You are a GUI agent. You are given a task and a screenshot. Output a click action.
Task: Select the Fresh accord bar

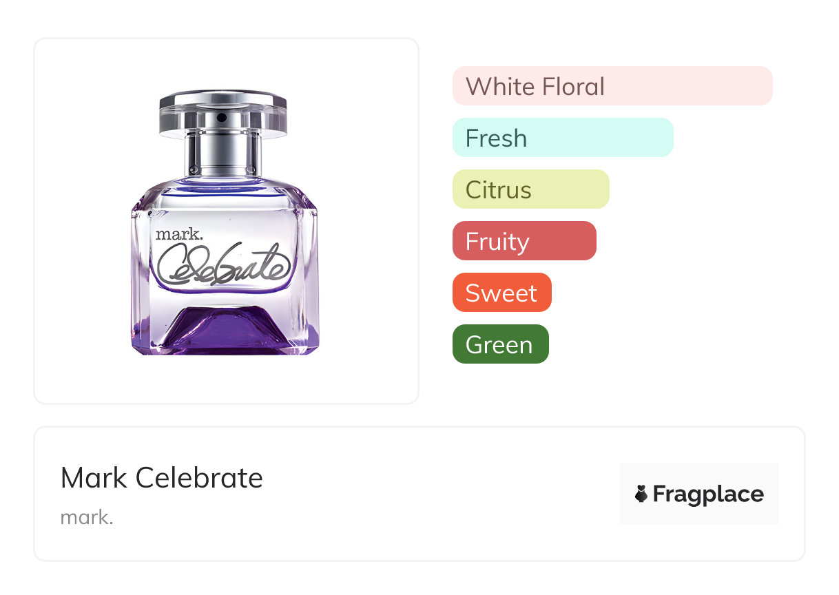[x=562, y=138]
